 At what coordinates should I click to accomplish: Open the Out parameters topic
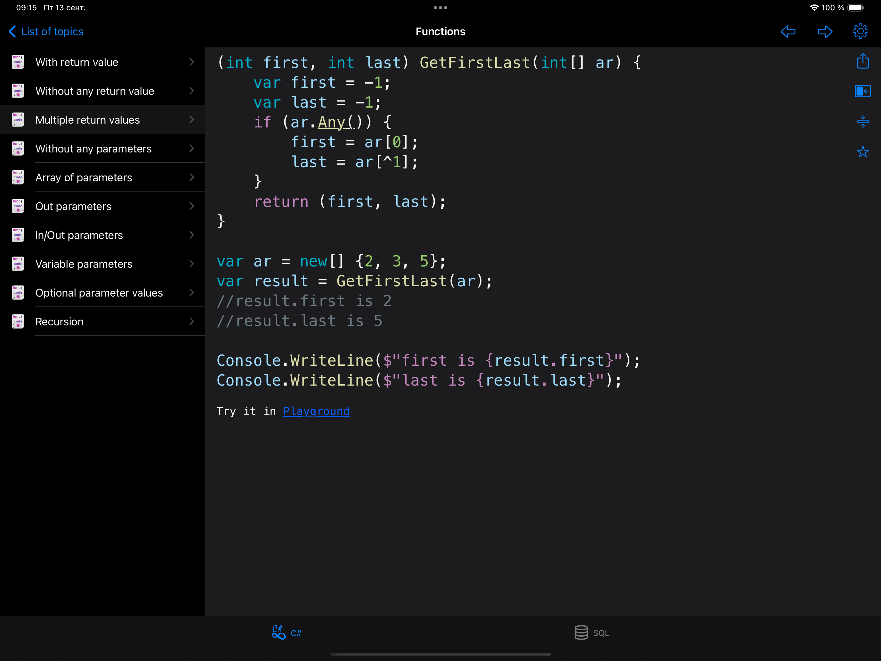(102, 206)
